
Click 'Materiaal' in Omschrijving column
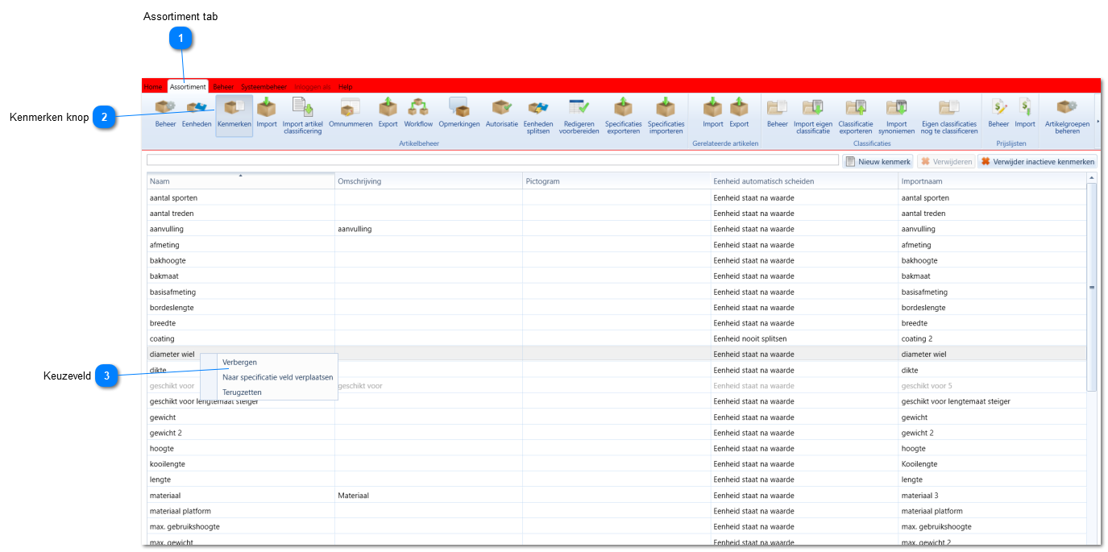tap(353, 495)
